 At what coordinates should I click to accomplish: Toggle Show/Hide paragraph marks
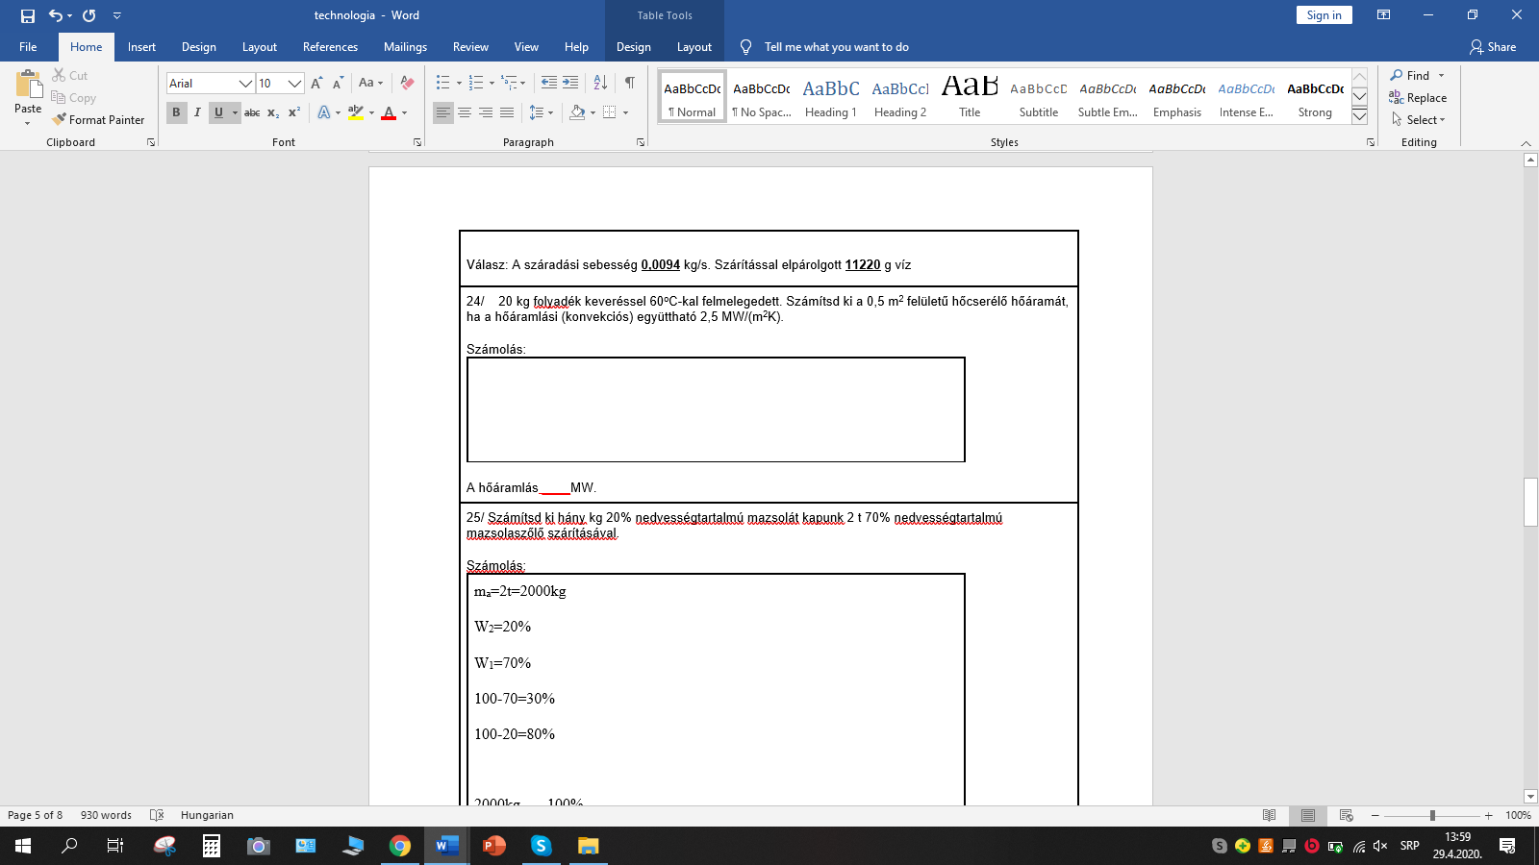pos(629,83)
